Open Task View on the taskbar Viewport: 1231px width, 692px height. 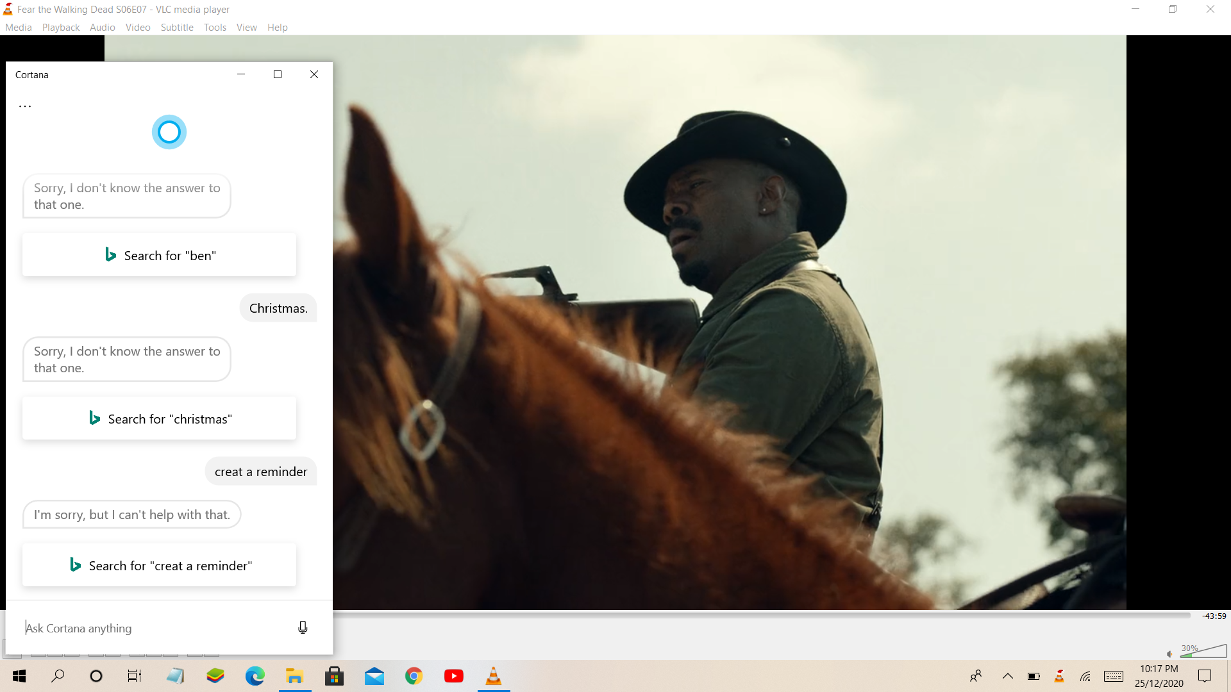pos(135,676)
